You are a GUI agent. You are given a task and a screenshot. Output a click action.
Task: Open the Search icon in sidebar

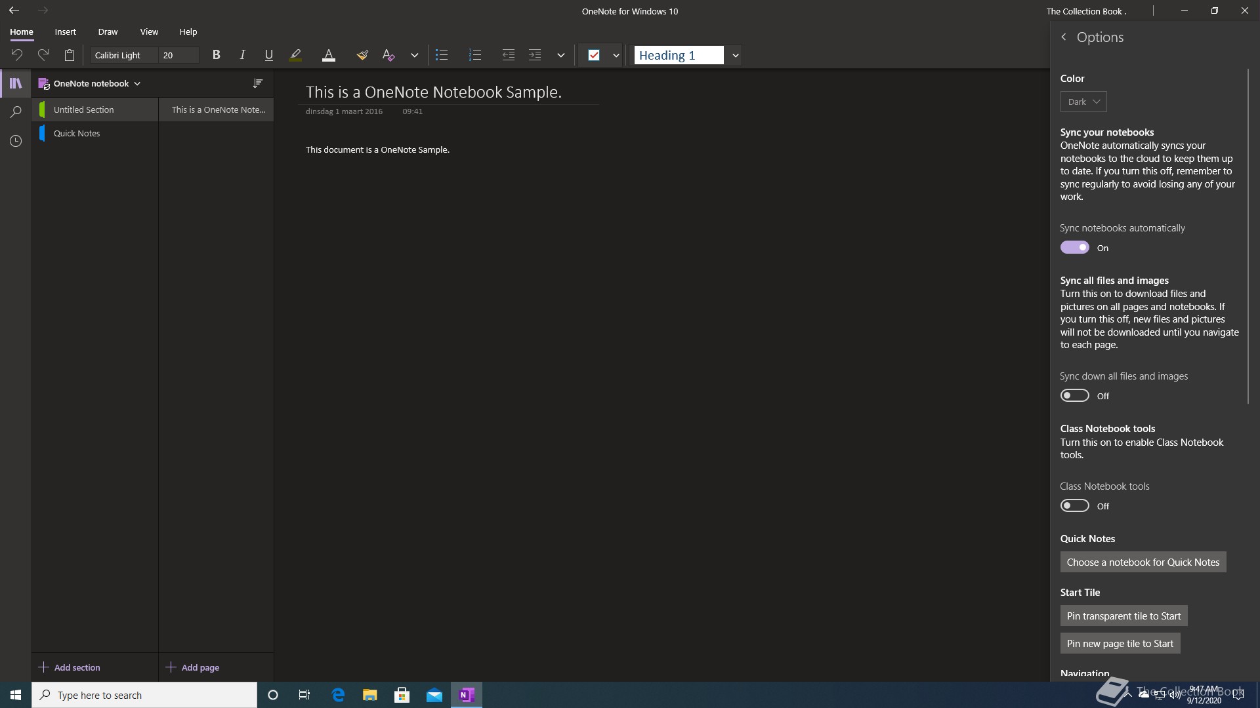[16, 112]
